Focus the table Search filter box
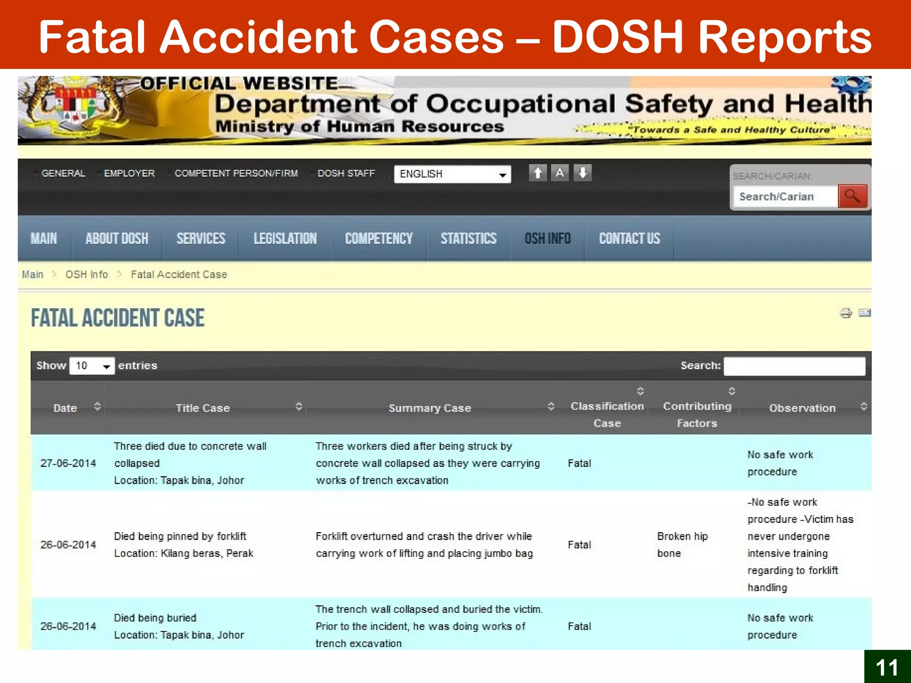 pyautogui.click(x=794, y=366)
